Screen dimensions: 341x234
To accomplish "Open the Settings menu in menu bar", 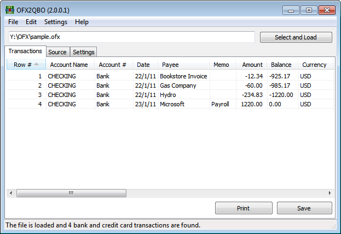I will tap(56, 22).
